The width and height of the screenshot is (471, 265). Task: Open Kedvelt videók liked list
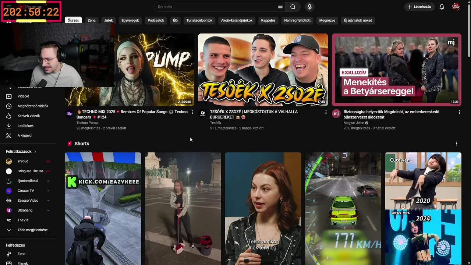pyautogui.click(x=28, y=116)
